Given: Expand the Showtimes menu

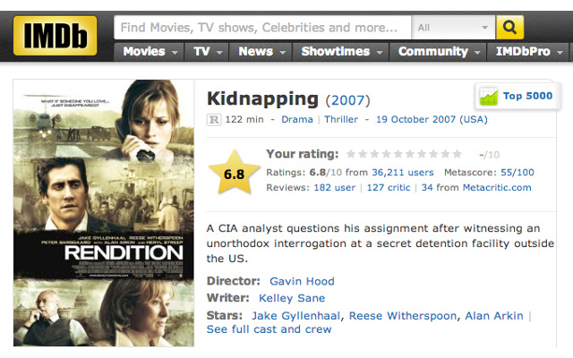Looking at the screenshot, I should pyautogui.click(x=341, y=52).
